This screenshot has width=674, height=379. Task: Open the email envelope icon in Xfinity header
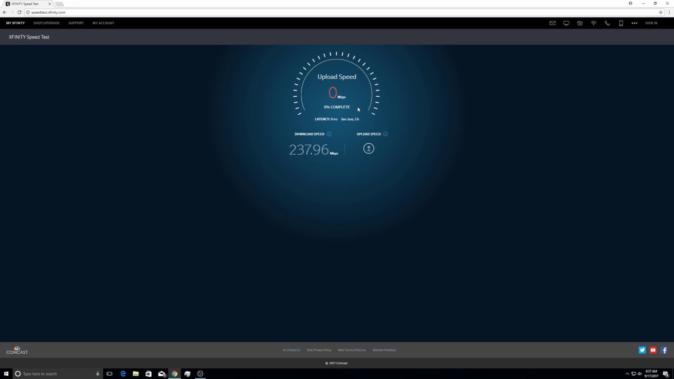552,23
